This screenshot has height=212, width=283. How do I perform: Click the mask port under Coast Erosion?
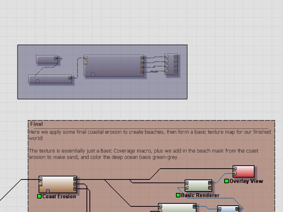click(x=48, y=191)
